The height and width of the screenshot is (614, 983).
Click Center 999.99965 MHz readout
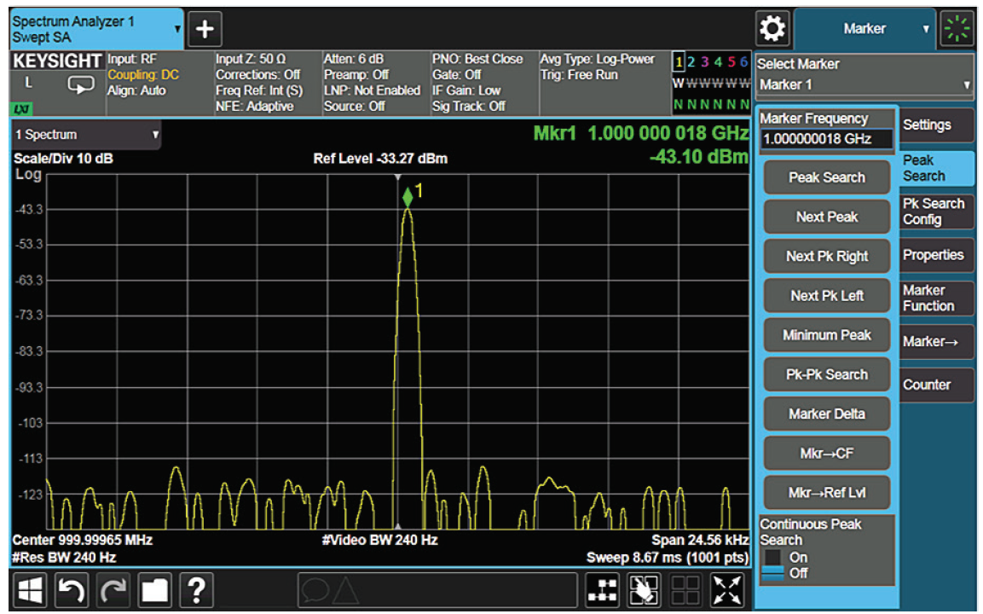pos(82,540)
